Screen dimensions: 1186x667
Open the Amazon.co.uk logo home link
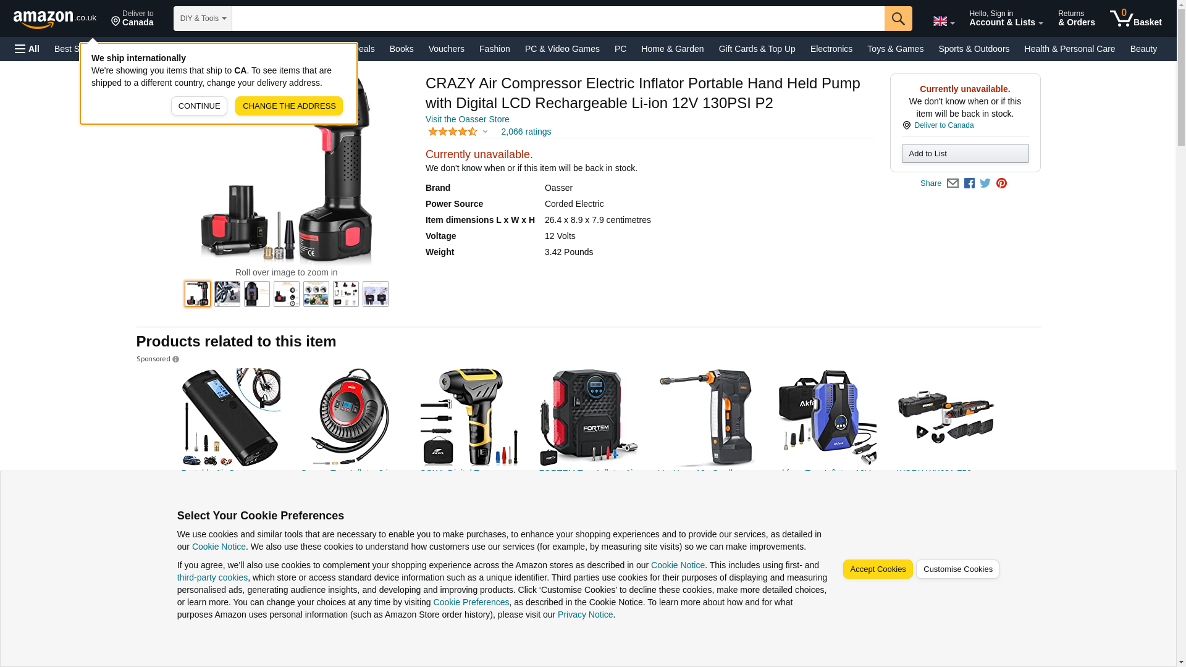point(55,19)
